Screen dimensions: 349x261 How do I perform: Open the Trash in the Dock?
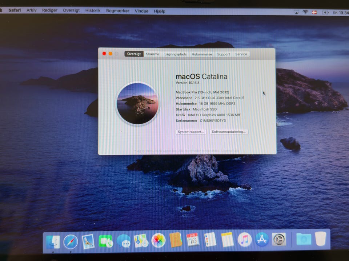pyautogui.click(x=321, y=239)
